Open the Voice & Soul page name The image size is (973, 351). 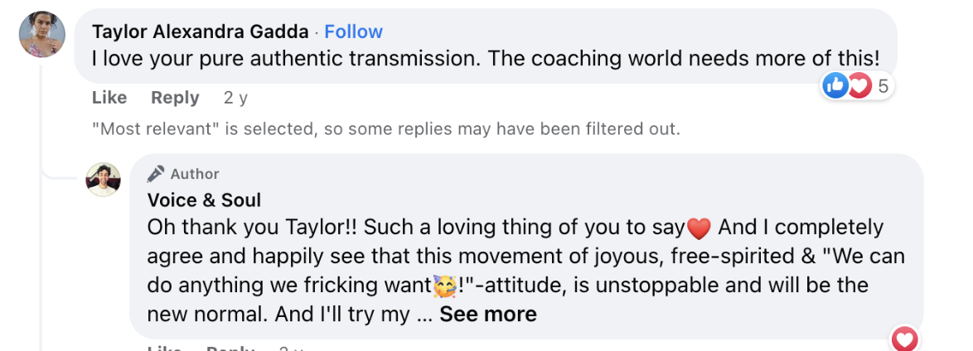[x=204, y=200]
